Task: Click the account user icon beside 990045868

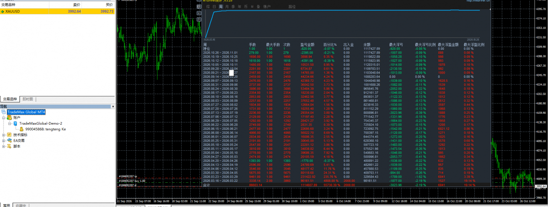Action: click(x=21, y=129)
